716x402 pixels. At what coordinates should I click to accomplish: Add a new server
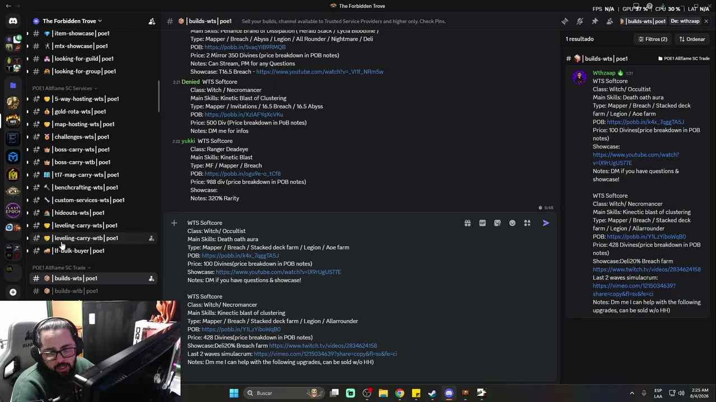coord(13,292)
